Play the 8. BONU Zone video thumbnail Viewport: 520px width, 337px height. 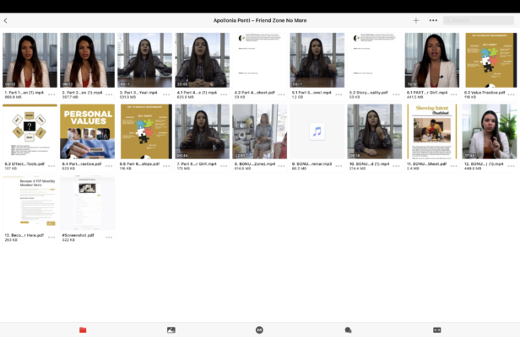260,131
